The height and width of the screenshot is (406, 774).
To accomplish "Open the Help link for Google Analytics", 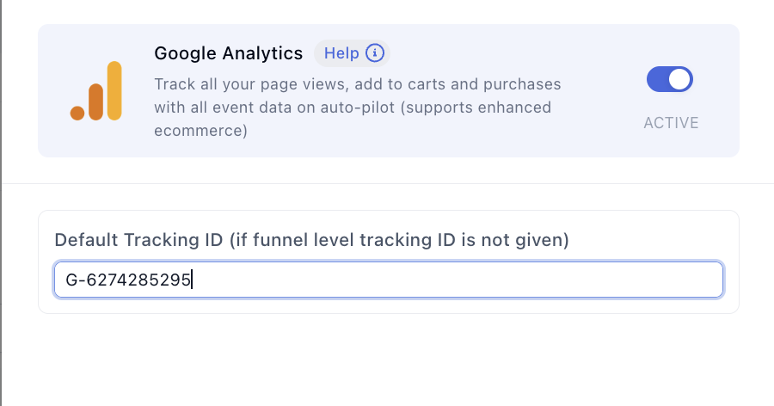I will point(341,52).
